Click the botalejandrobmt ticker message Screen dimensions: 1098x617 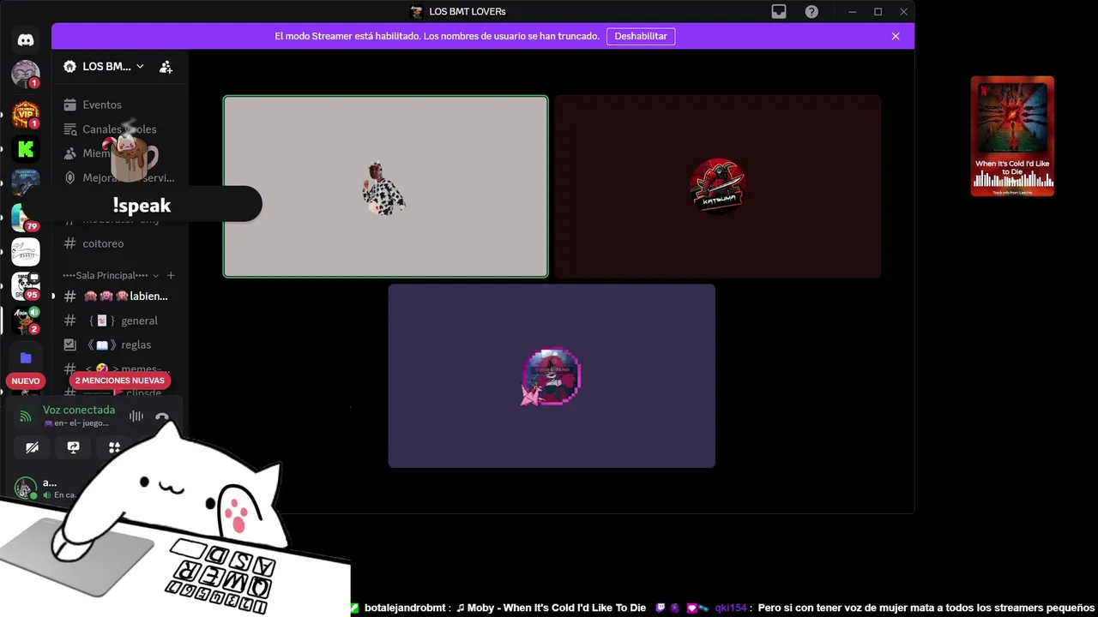[505, 608]
